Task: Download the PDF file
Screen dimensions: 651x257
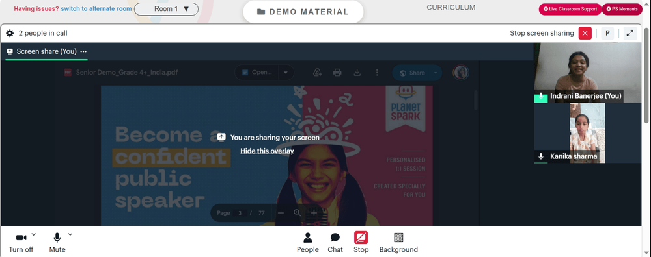Action: [x=357, y=73]
